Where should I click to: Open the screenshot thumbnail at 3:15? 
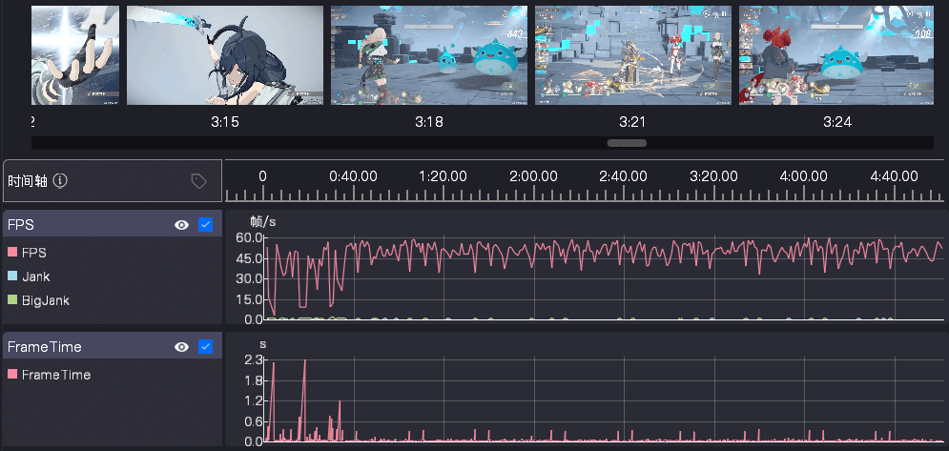[225, 55]
